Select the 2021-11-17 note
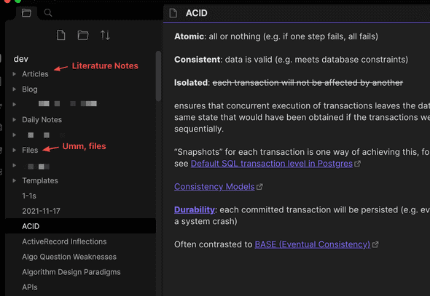Viewport: 430px width, 296px height. point(41,211)
